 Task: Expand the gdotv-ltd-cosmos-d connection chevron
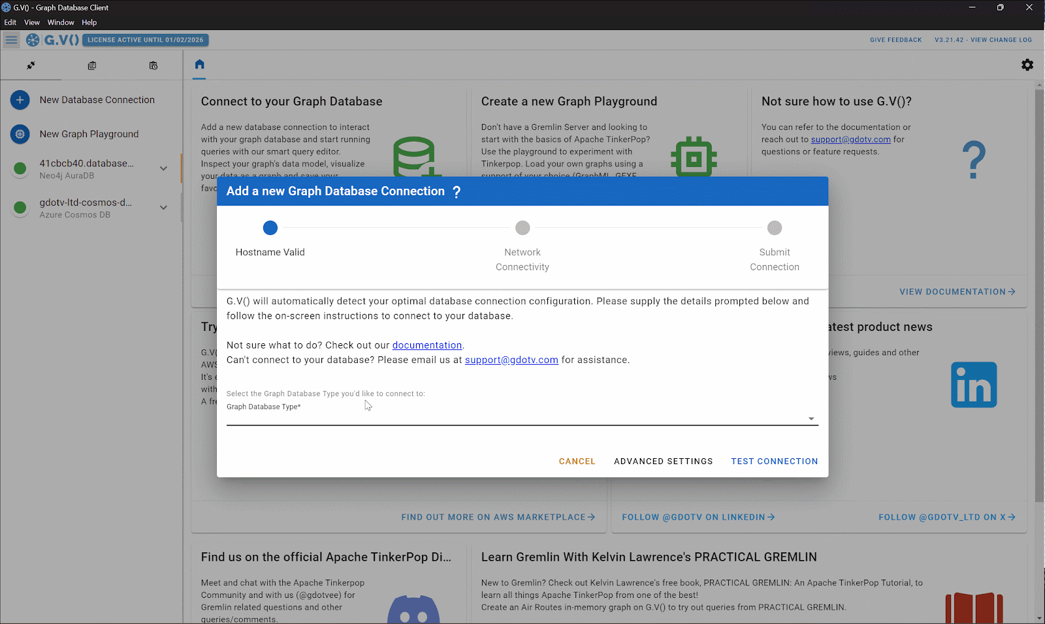click(x=163, y=208)
